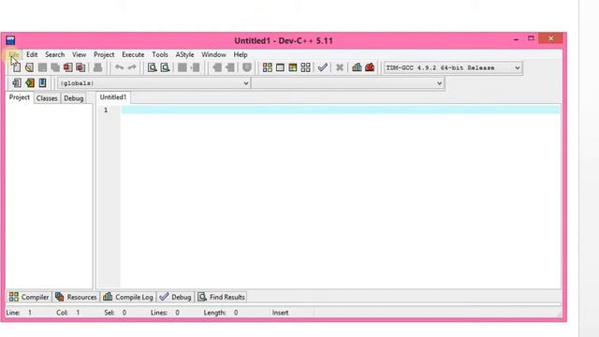Open the Execute menu
Viewport: 599px width, 337px height.
[133, 54]
